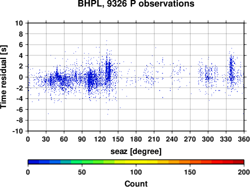Image resolution: width=250 pixels, height=187 pixels.
Task: Click the Time residual [s] axis label
Action: [3, 77]
